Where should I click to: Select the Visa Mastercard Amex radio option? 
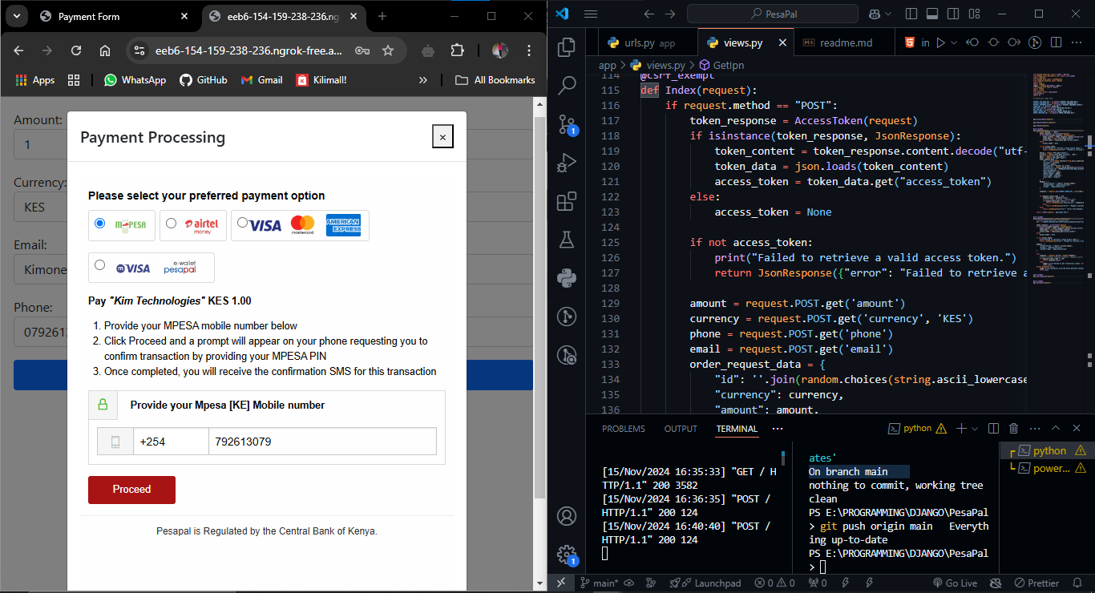(242, 224)
